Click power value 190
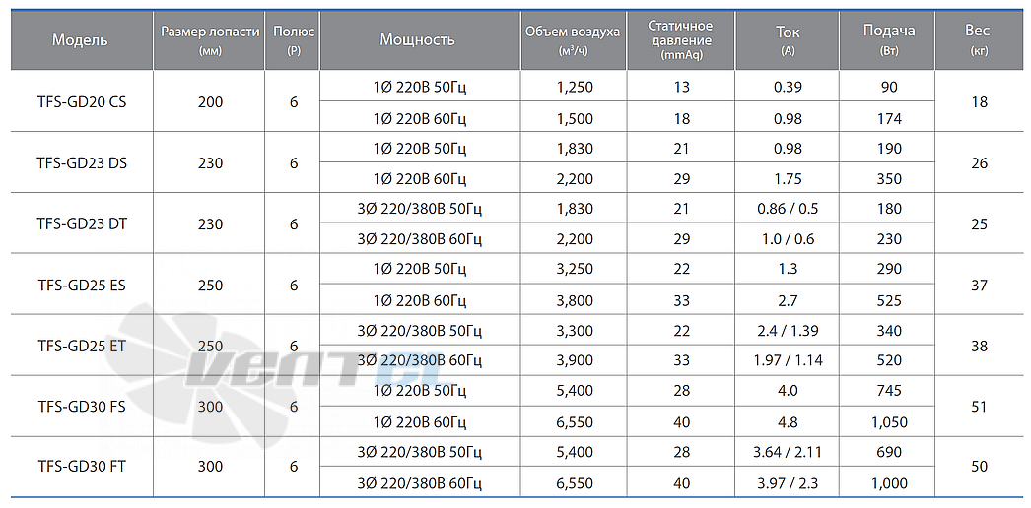1031x508 pixels. click(x=889, y=149)
